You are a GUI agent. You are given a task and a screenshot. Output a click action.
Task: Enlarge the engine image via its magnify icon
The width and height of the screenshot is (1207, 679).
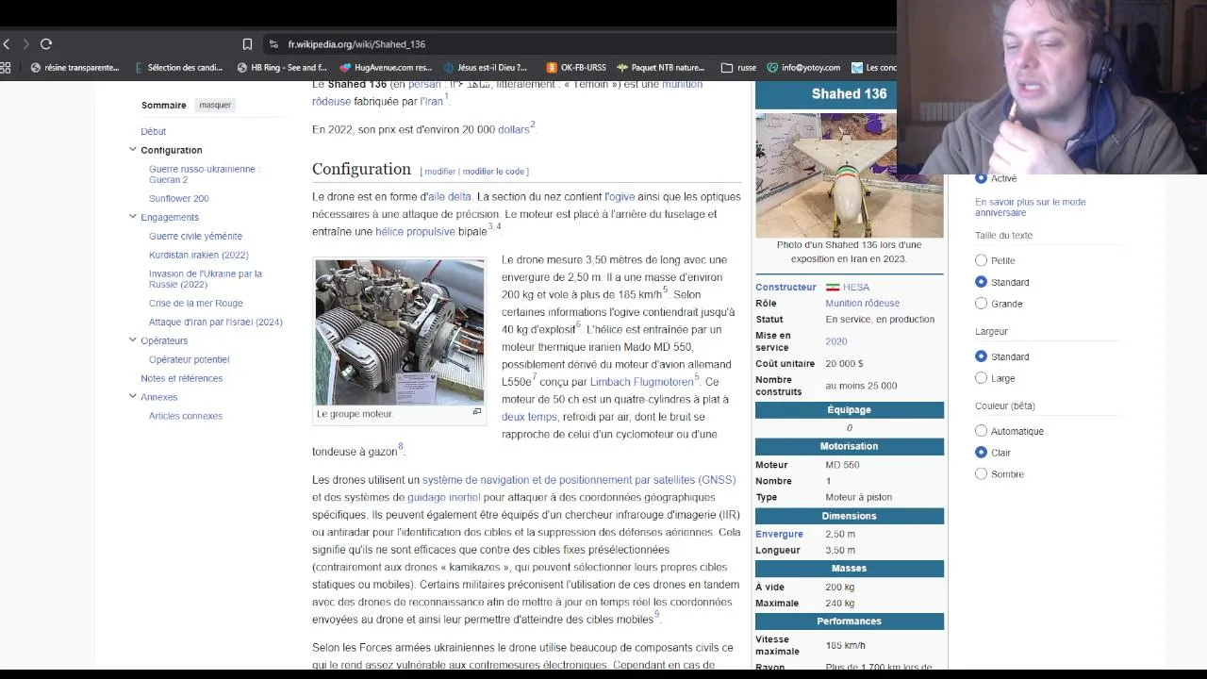coord(477,412)
